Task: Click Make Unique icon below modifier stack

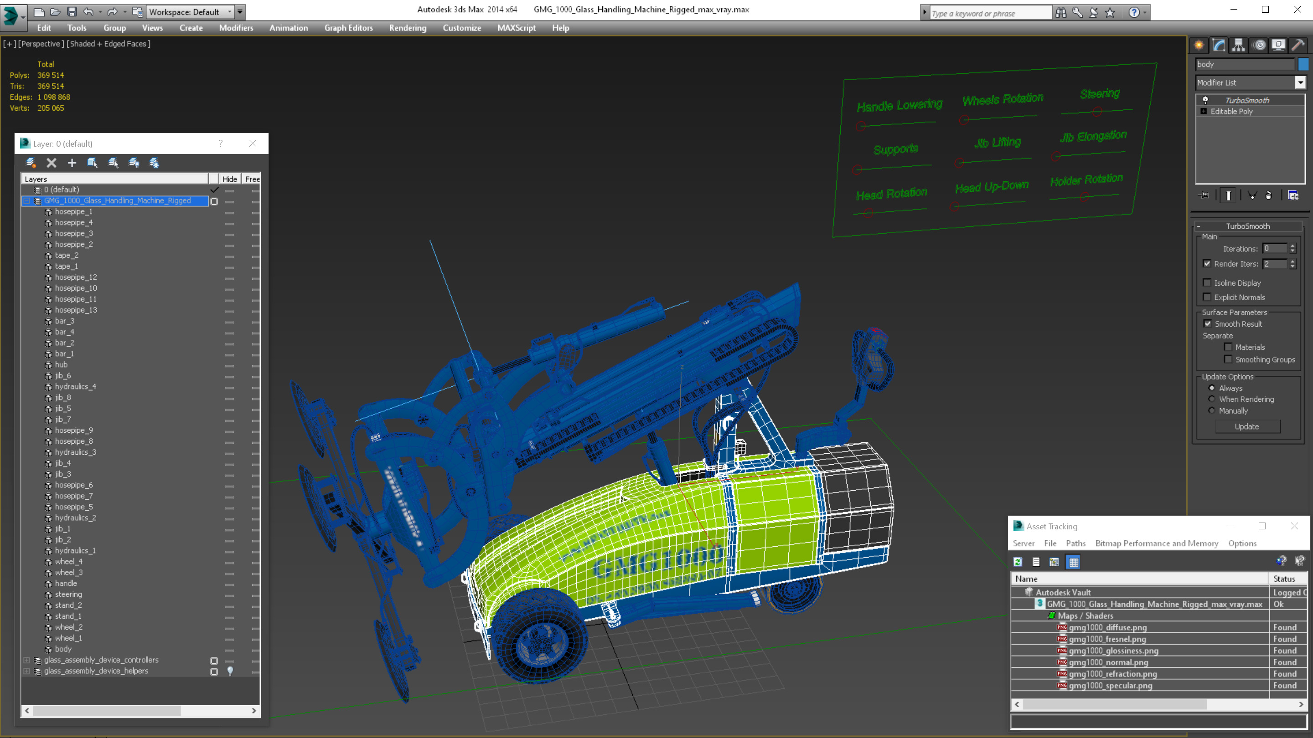Action: tap(1252, 195)
